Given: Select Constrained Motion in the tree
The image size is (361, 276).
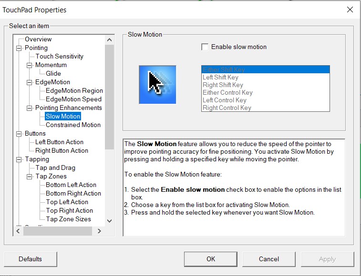Looking at the screenshot, I should click(x=73, y=125).
